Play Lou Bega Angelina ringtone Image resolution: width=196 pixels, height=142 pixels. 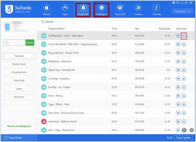[178, 79]
